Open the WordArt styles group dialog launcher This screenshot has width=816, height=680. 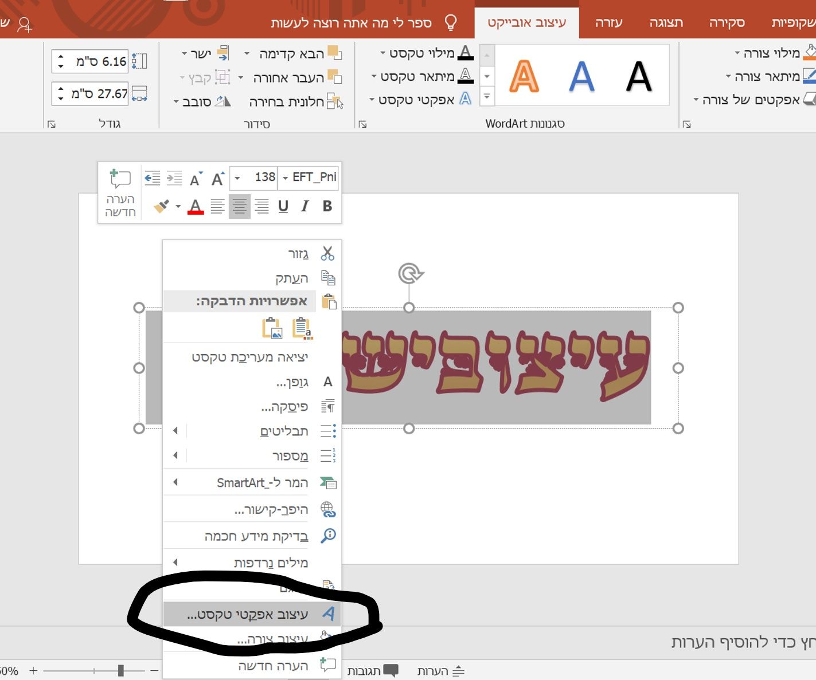pos(362,124)
